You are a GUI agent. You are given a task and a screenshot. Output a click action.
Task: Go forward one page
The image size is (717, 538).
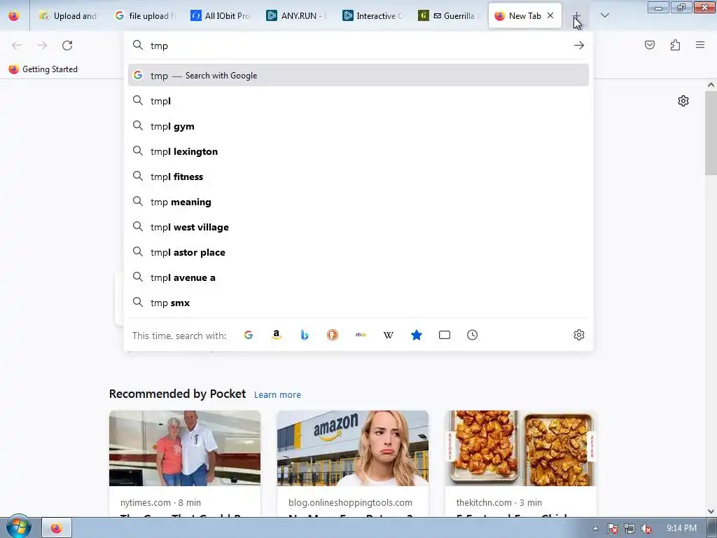click(42, 46)
